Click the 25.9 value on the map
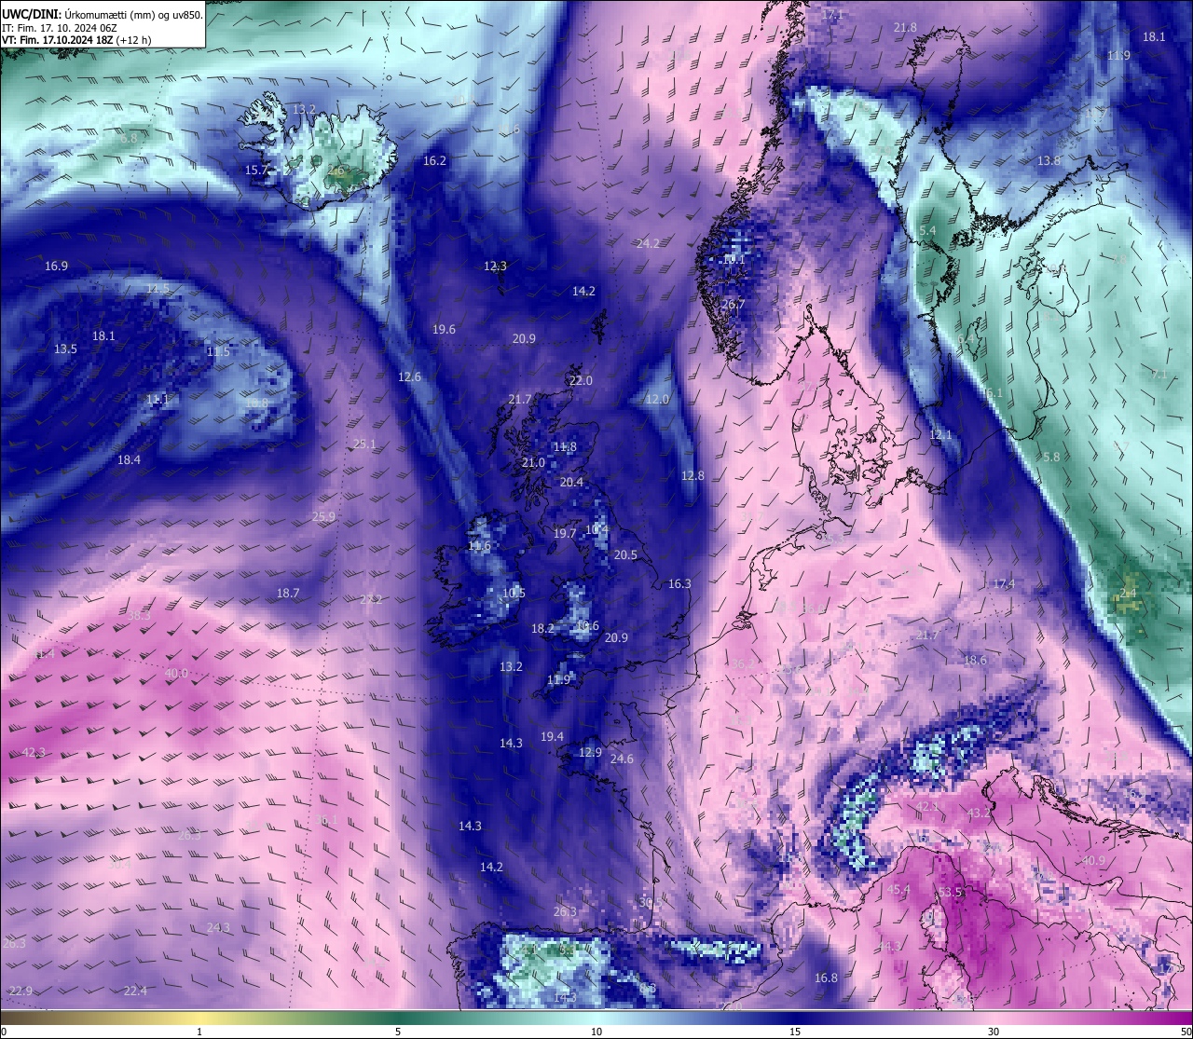Image resolution: width=1193 pixels, height=1039 pixels. [323, 516]
